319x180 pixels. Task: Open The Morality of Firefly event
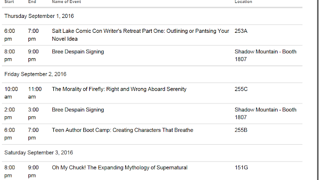[x=119, y=89]
